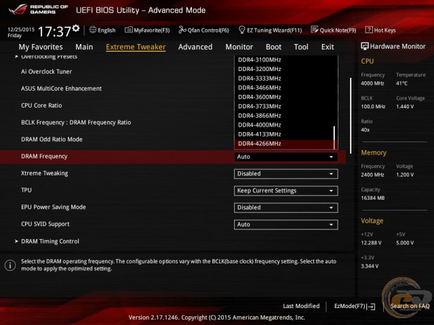Switch to EzMode(F7)
434x325 pixels.
[x=355, y=306]
